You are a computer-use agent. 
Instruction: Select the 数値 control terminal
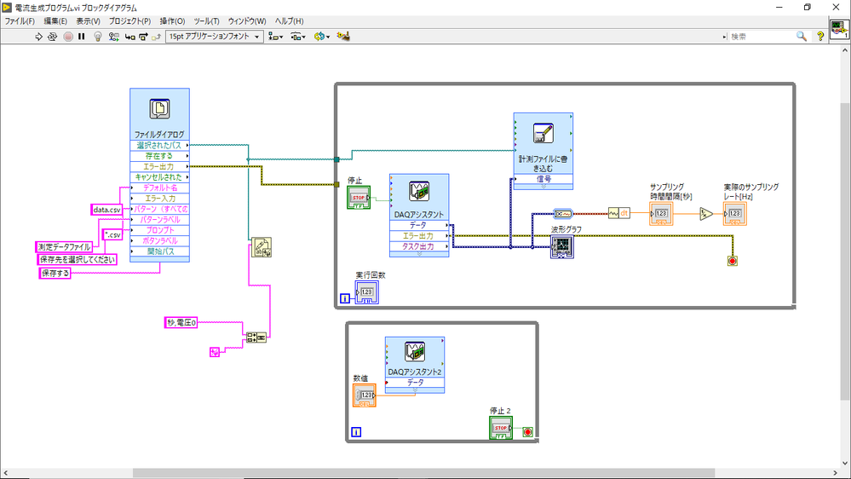click(365, 395)
